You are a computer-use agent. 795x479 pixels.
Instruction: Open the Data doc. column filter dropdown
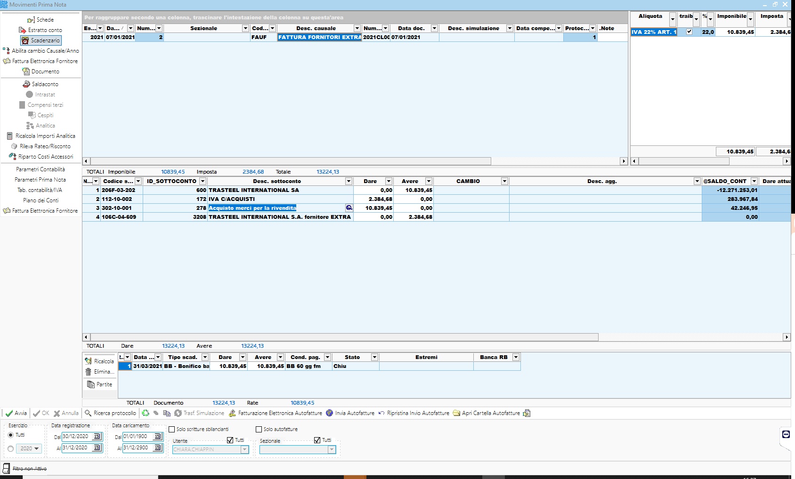tap(434, 28)
